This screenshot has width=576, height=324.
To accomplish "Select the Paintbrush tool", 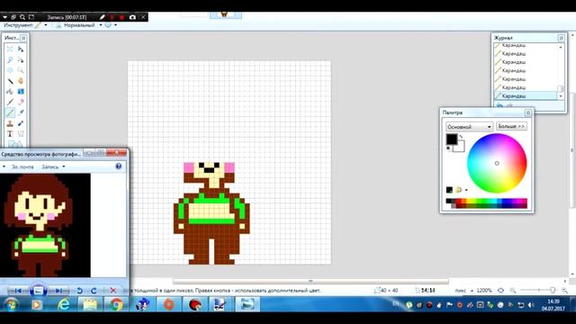I will (10, 102).
